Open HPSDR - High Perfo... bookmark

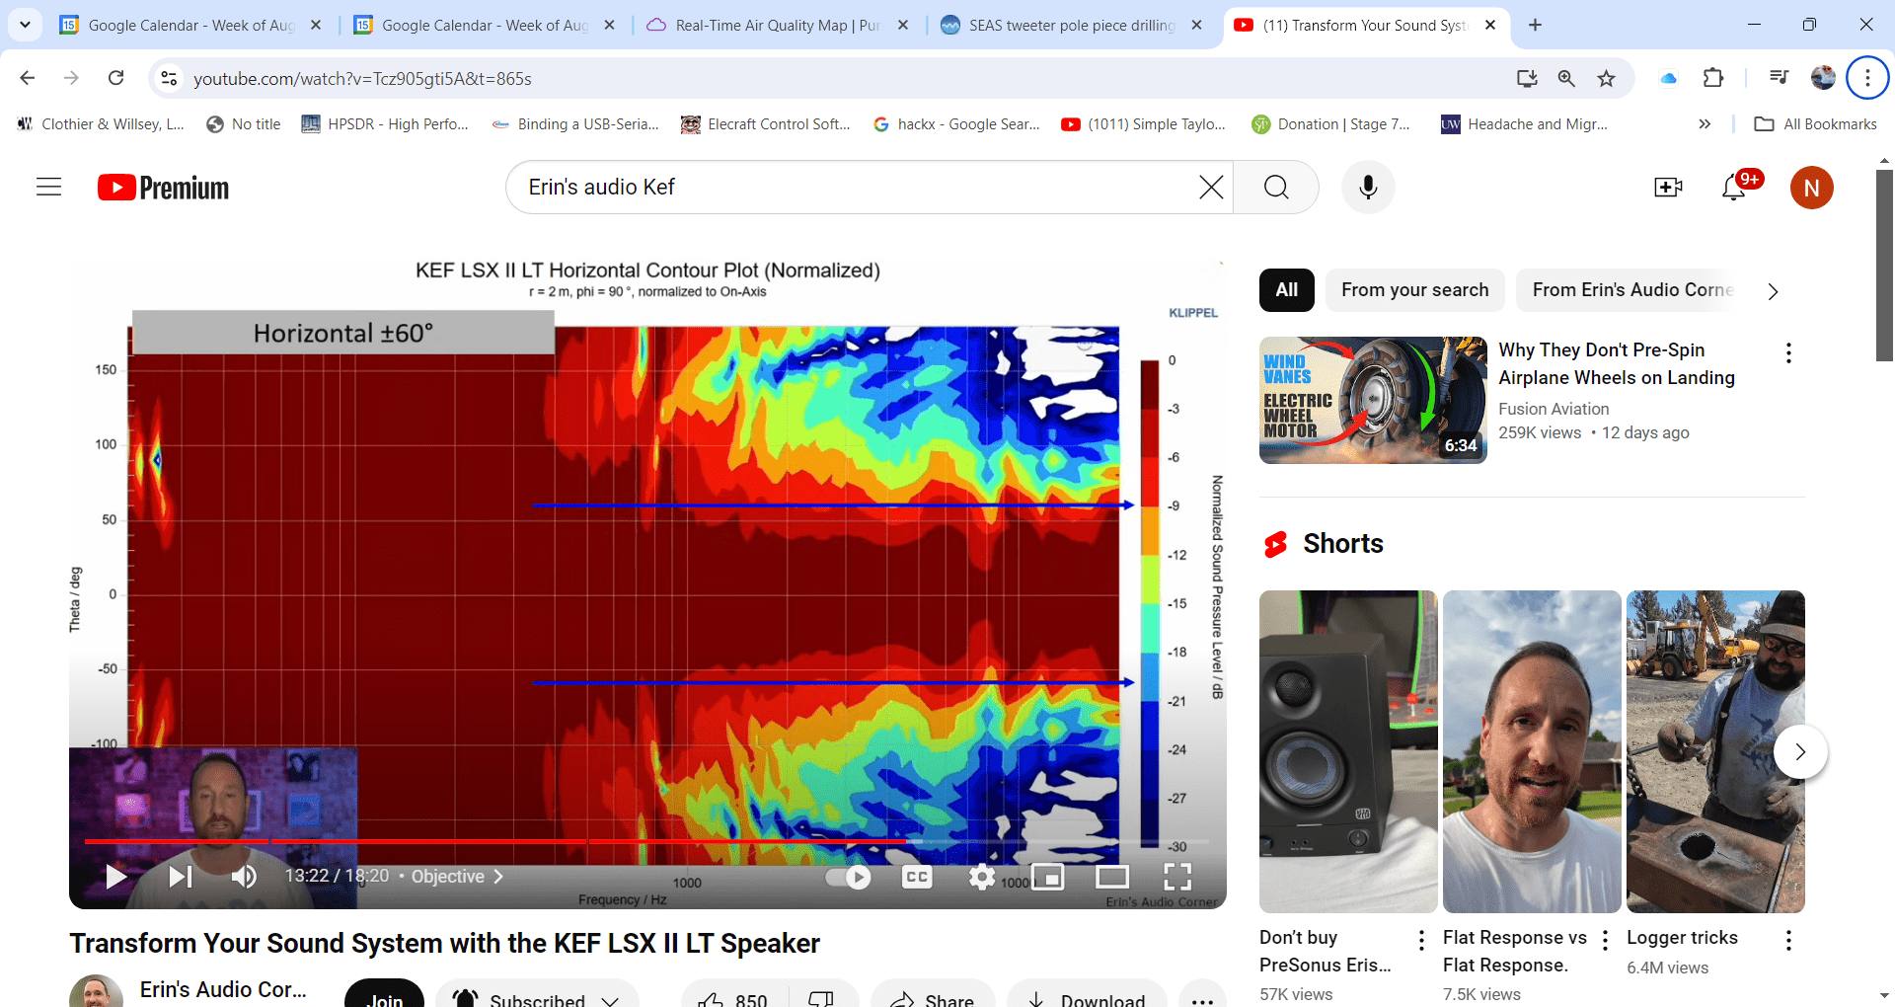point(385,123)
